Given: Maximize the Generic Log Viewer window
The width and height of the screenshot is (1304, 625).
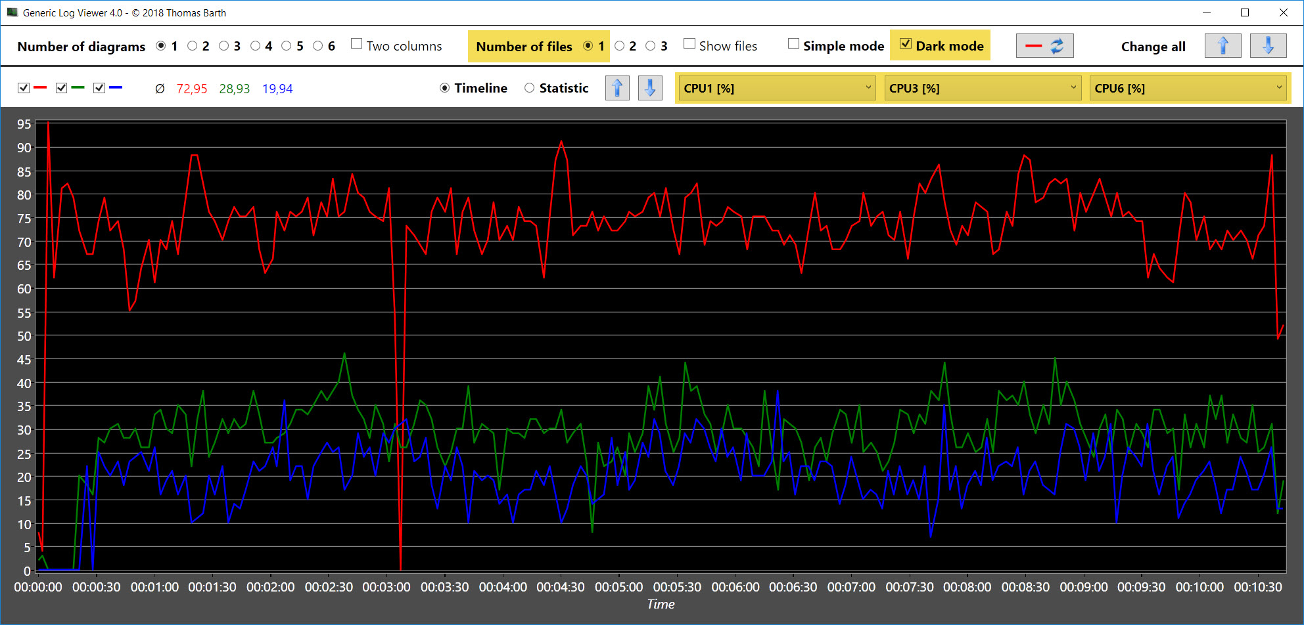Looking at the screenshot, I should point(1245,12).
